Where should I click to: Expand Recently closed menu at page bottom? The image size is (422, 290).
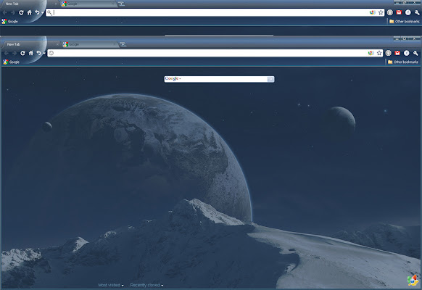pyautogui.click(x=146, y=285)
